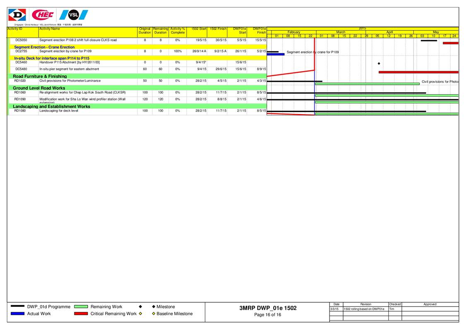The width and height of the screenshot is (465, 328).
Task: Select activity ID 'DC5460'
Action: [x=21, y=62]
